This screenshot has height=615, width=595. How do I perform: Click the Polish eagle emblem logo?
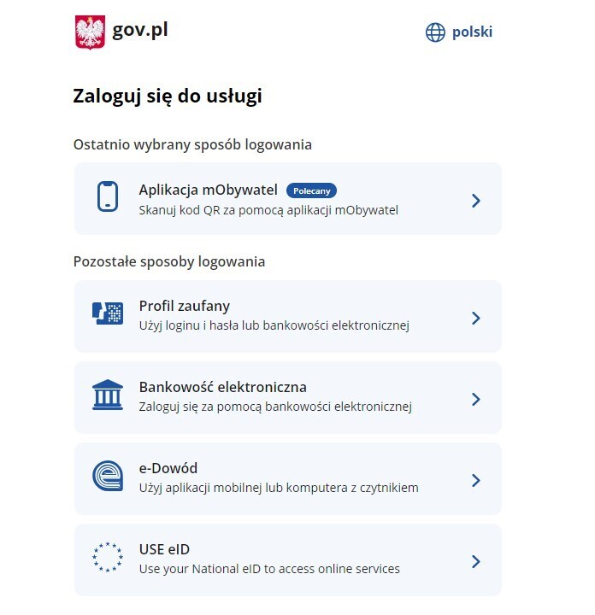coord(90,32)
